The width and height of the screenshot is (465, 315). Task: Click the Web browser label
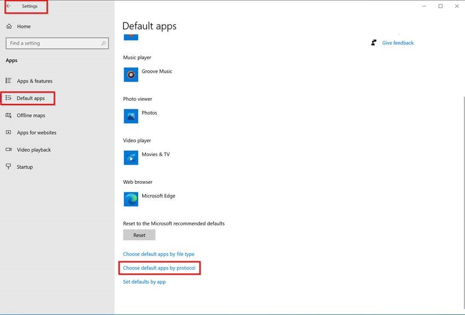point(138,182)
